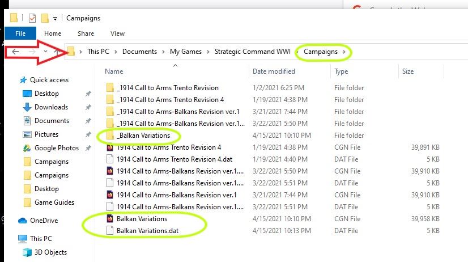Click My Games in the address breadcrumb
Screen dimensions: 468x262
point(185,52)
